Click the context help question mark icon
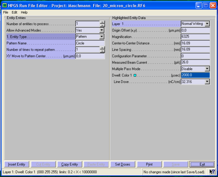The width and height of the screenshot is (218, 177). (212, 172)
